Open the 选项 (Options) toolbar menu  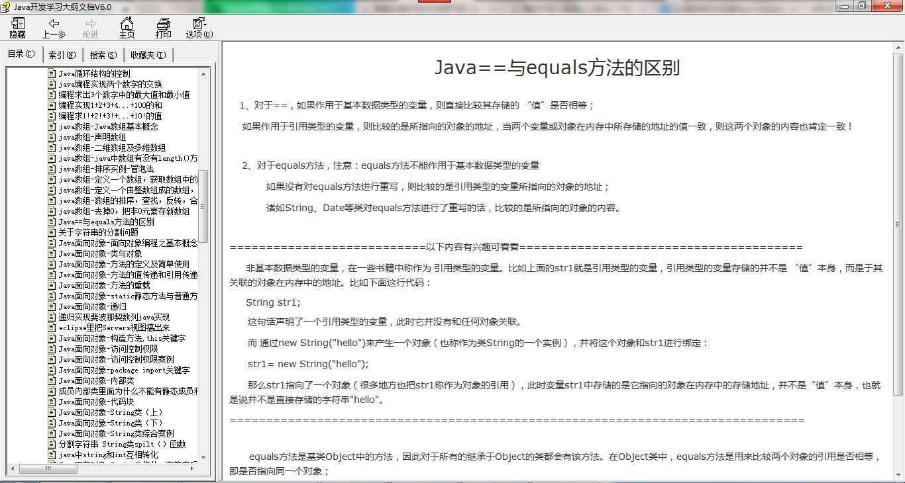[x=199, y=28]
